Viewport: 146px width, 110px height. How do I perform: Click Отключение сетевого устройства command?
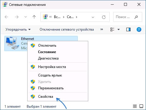67,29
